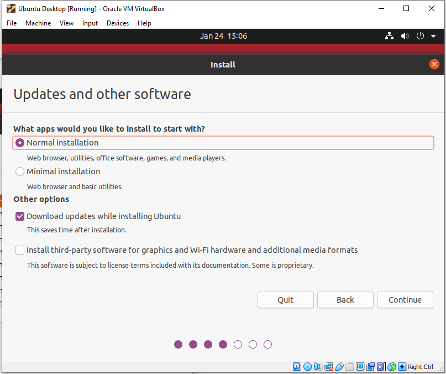The width and height of the screenshot is (446, 374).
Task: Click the 'Other options' heading
Action: [41, 199]
